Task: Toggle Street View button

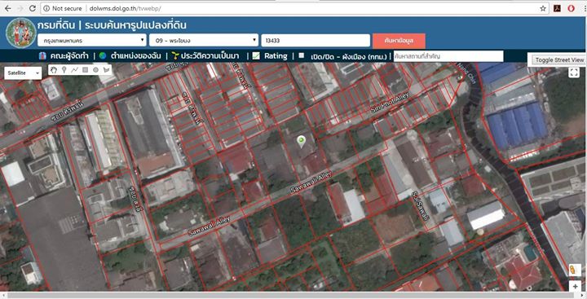Action: pyautogui.click(x=559, y=59)
